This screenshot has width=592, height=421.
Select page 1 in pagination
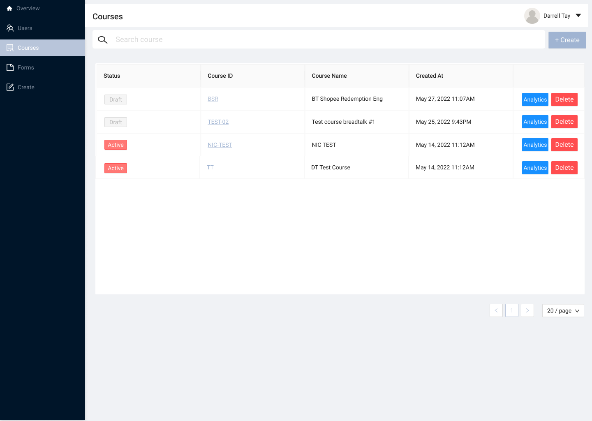click(x=512, y=310)
